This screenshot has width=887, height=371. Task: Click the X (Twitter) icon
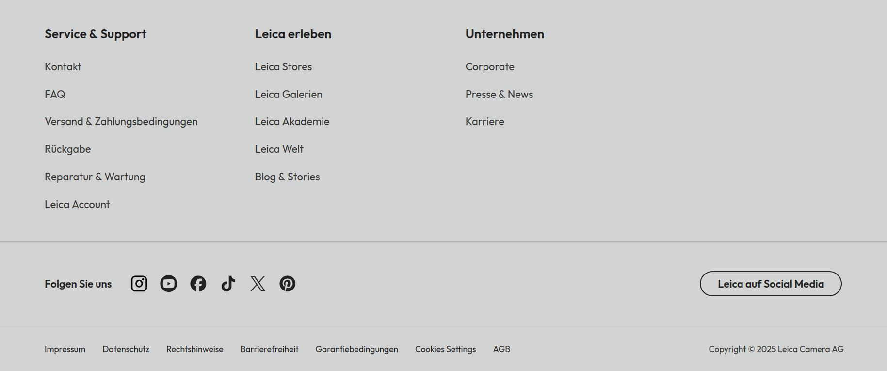(x=258, y=284)
